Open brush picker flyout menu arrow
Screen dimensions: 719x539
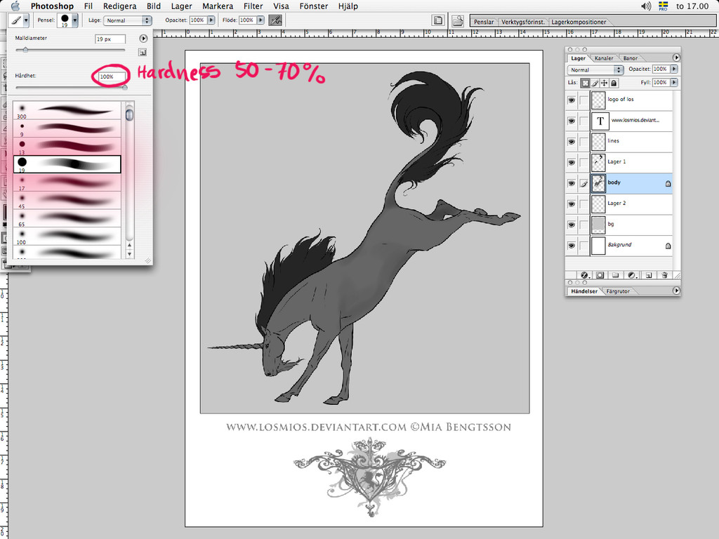(x=143, y=39)
